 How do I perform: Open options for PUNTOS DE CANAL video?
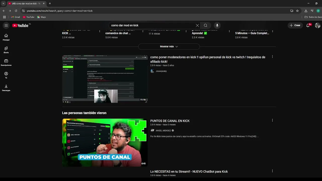272,120
